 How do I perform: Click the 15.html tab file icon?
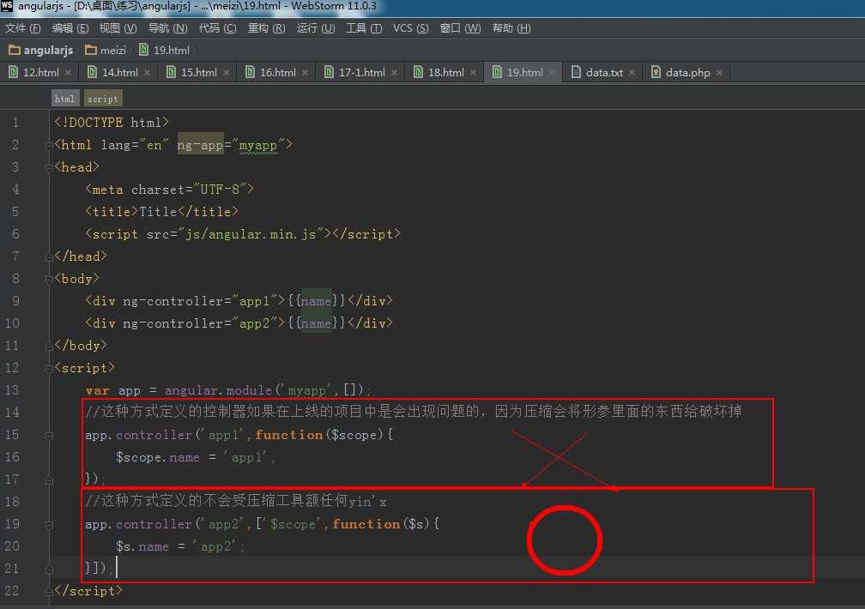coord(172,72)
